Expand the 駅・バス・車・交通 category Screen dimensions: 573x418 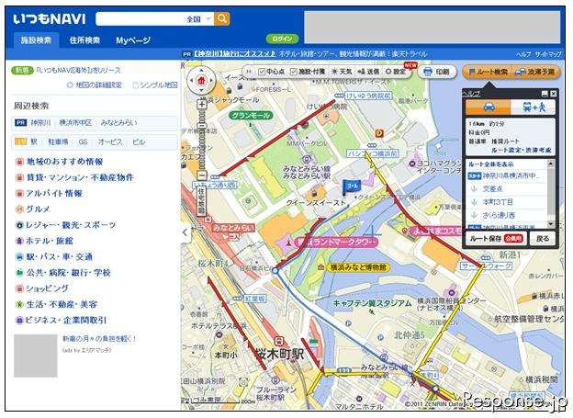pyautogui.click(x=59, y=256)
